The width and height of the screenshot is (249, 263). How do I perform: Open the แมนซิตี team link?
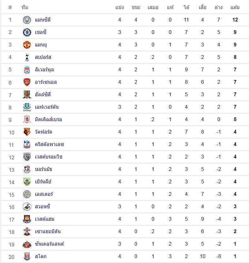[x=43, y=20]
